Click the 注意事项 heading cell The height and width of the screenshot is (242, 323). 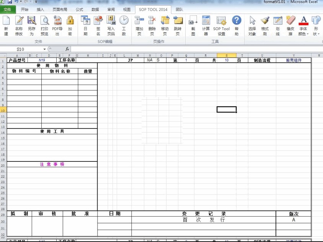52,165
